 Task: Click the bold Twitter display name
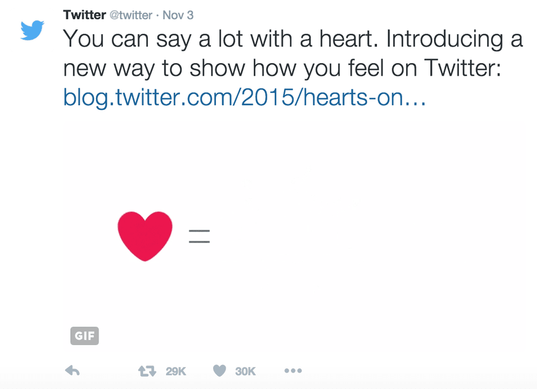click(84, 15)
